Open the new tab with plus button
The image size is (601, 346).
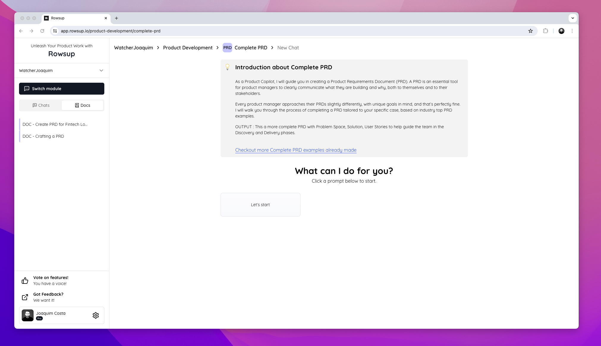click(117, 18)
